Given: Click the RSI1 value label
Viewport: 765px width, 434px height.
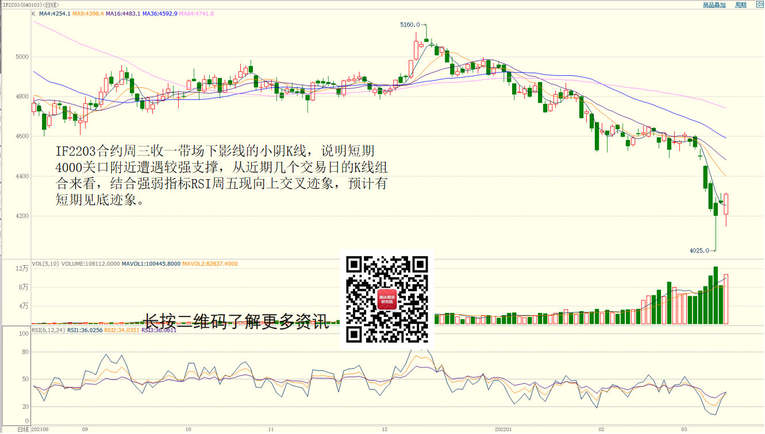Looking at the screenshot, I should 84,330.
